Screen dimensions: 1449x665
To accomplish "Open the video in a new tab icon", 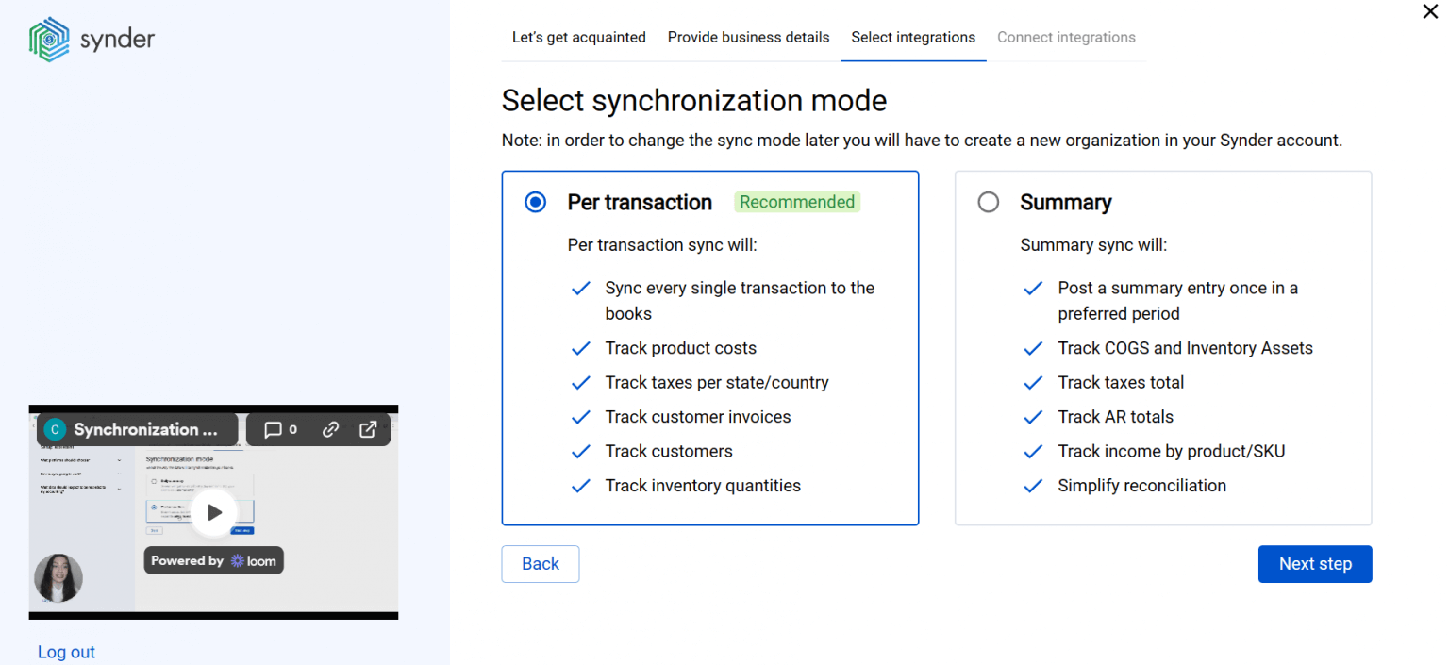I will point(368,429).
